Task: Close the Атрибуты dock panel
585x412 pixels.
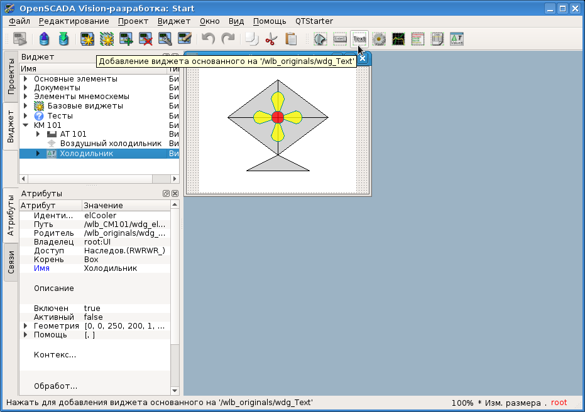Action: pos(175,194)
